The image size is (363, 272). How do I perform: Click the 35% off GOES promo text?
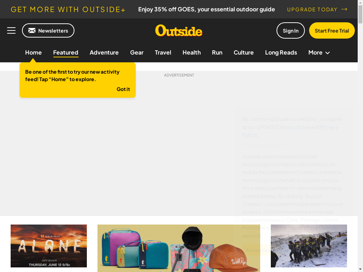tap(207, 9)
